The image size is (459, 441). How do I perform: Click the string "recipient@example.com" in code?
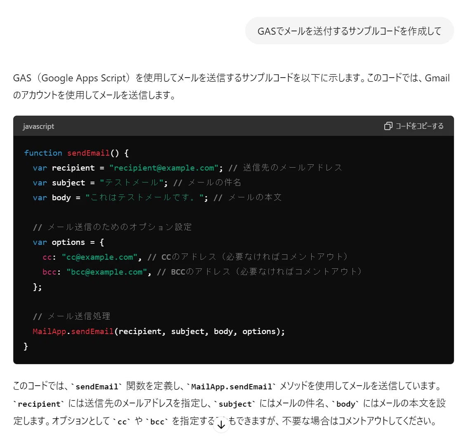click(x=164, y=168)
